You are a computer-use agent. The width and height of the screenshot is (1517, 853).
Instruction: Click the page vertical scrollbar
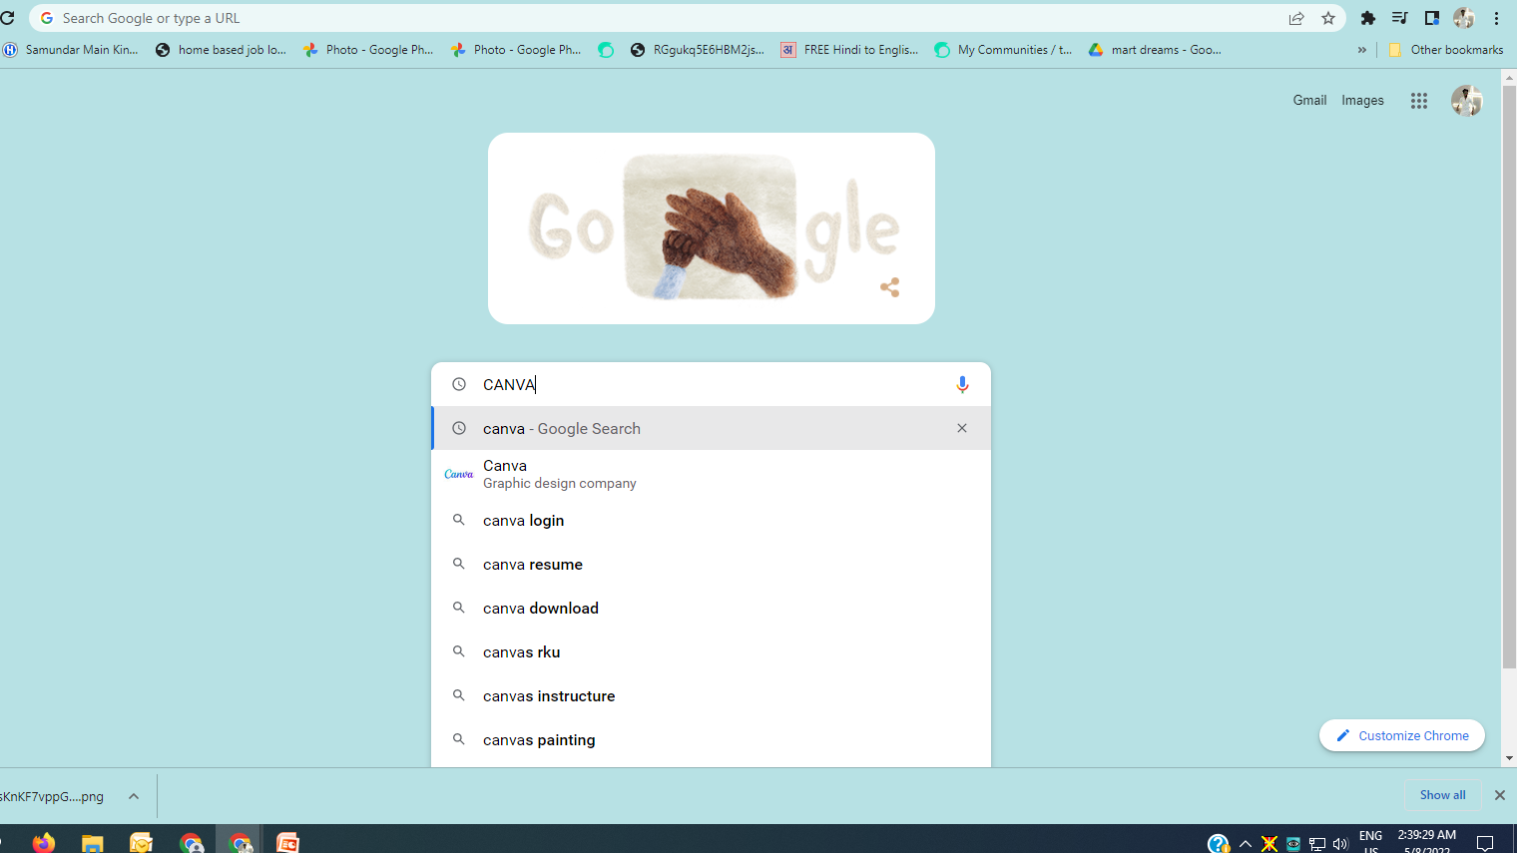point(1509,379)
